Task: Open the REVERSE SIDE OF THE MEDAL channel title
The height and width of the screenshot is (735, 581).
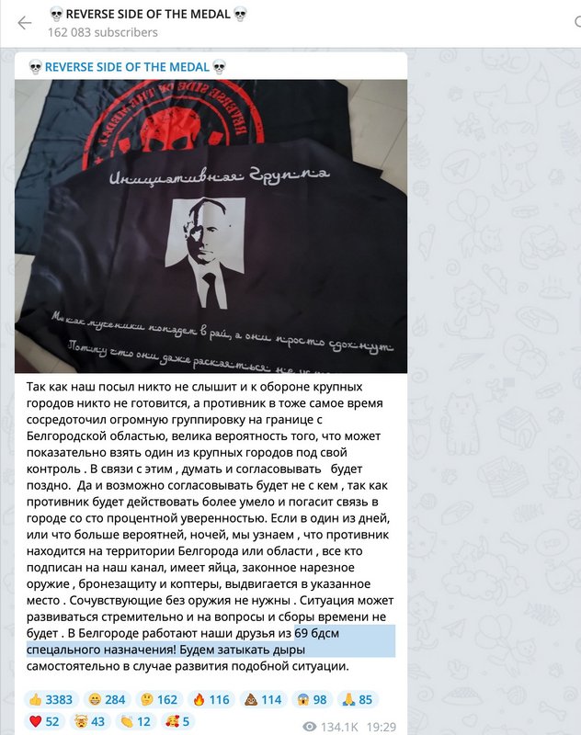Action: pyautogui.click(x=148, y=14)
